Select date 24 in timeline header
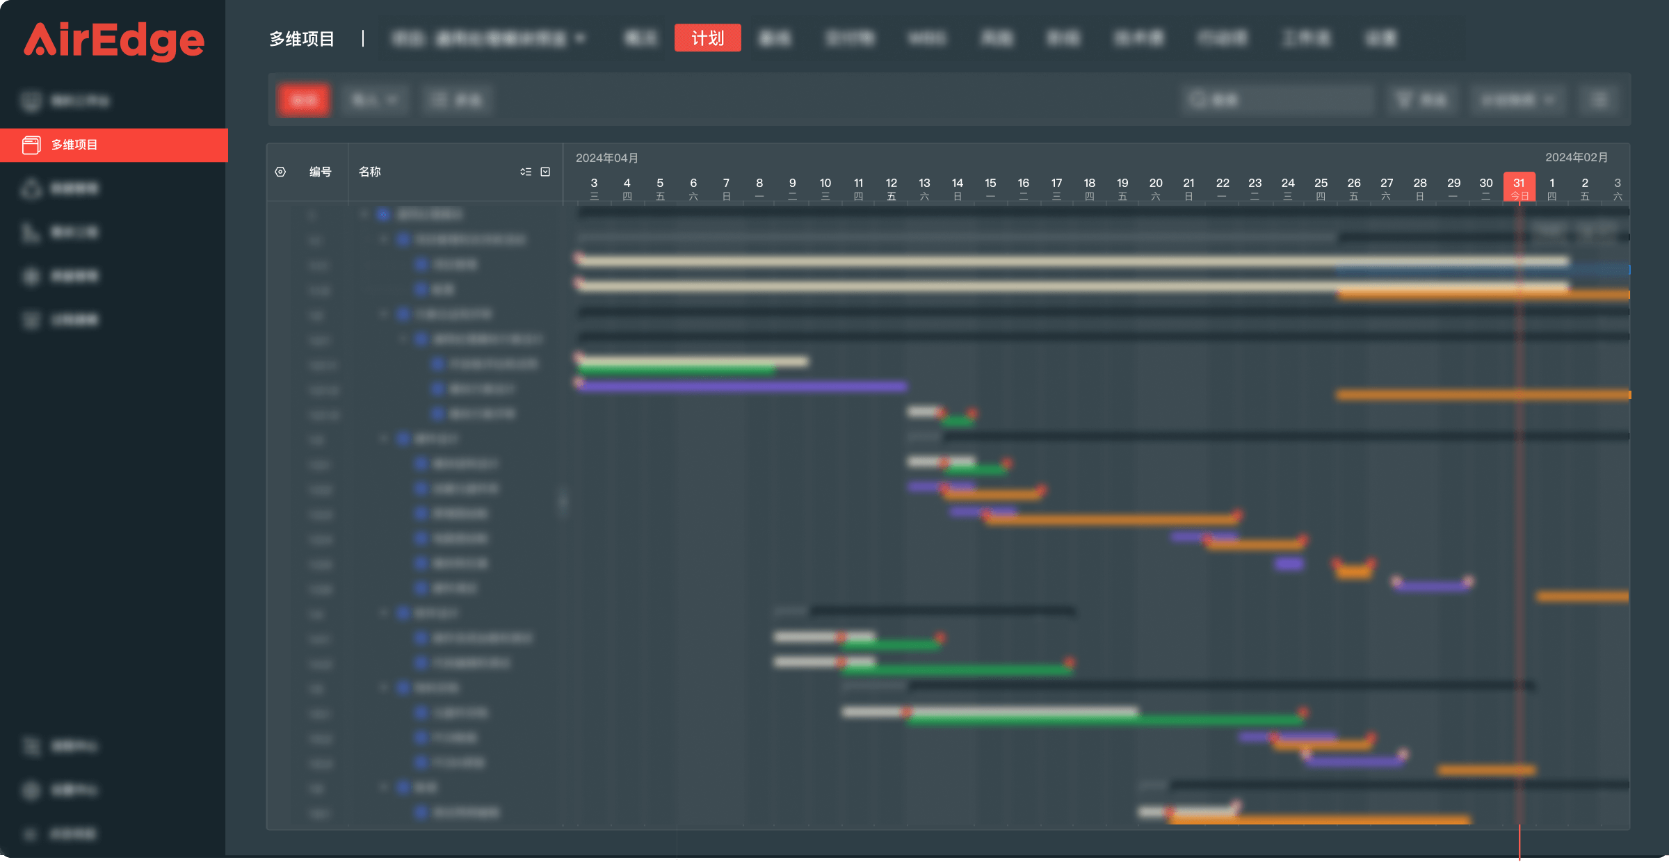Image resolution: width=1669 pixels, height=862 pixels. pos(1288,188)
